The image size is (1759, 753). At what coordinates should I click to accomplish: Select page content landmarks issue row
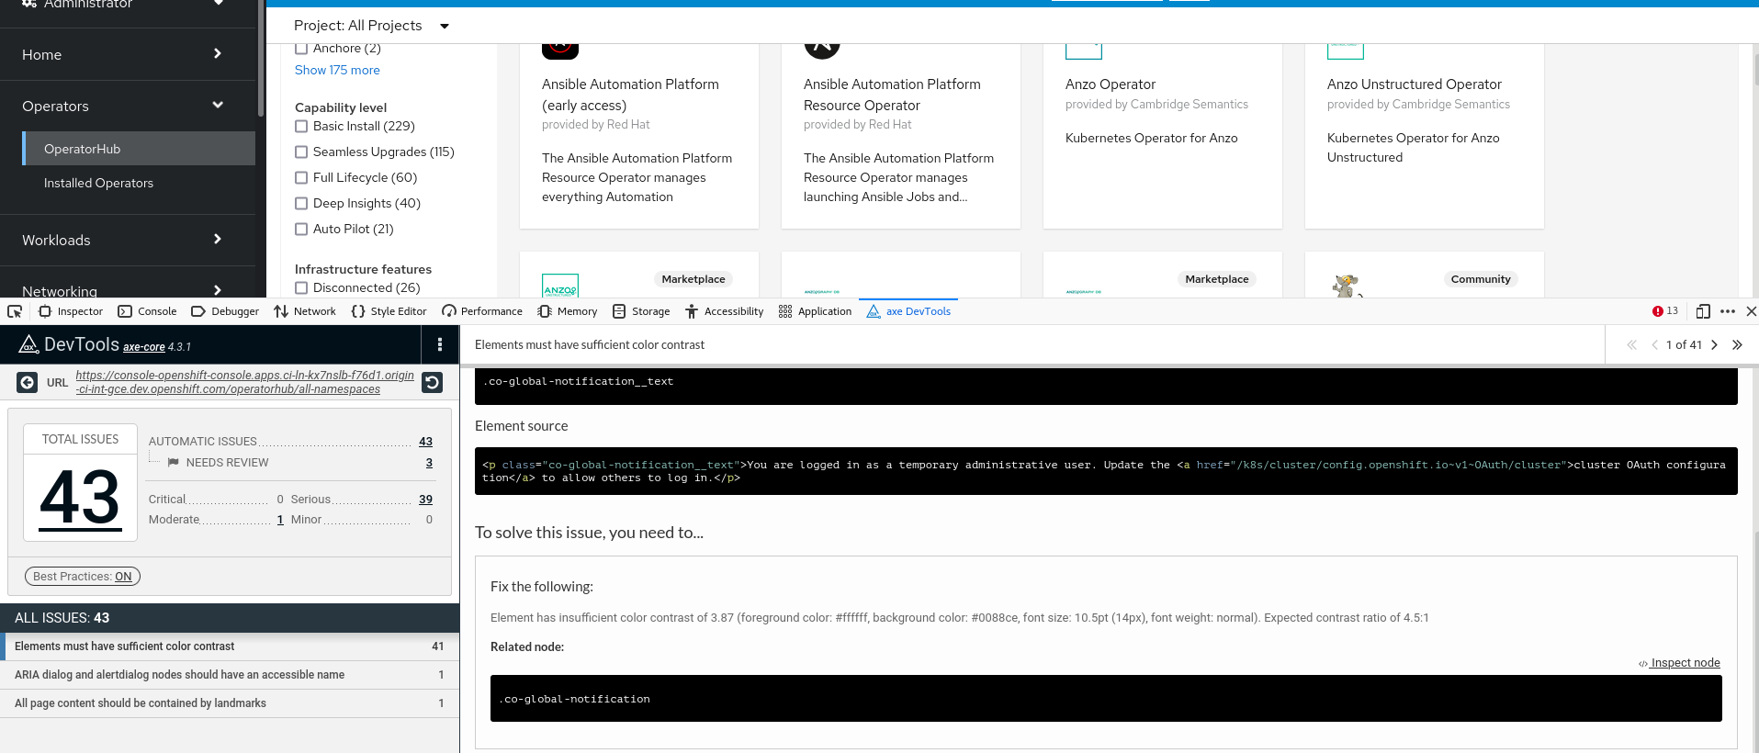(x=230, y=703)
